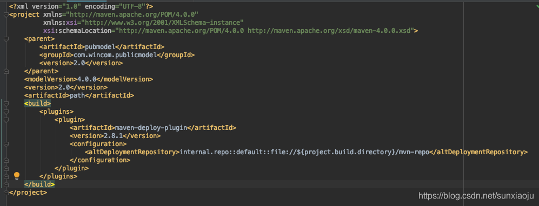This screenshot has width=539, height=206.
Task: Fold at the </parent> closing tag marker
Action: click(6, 71)
